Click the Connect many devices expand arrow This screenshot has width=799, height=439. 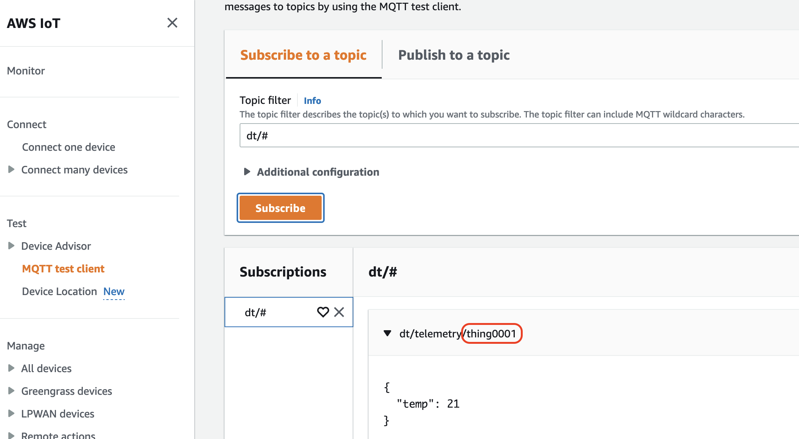[10, 169]
